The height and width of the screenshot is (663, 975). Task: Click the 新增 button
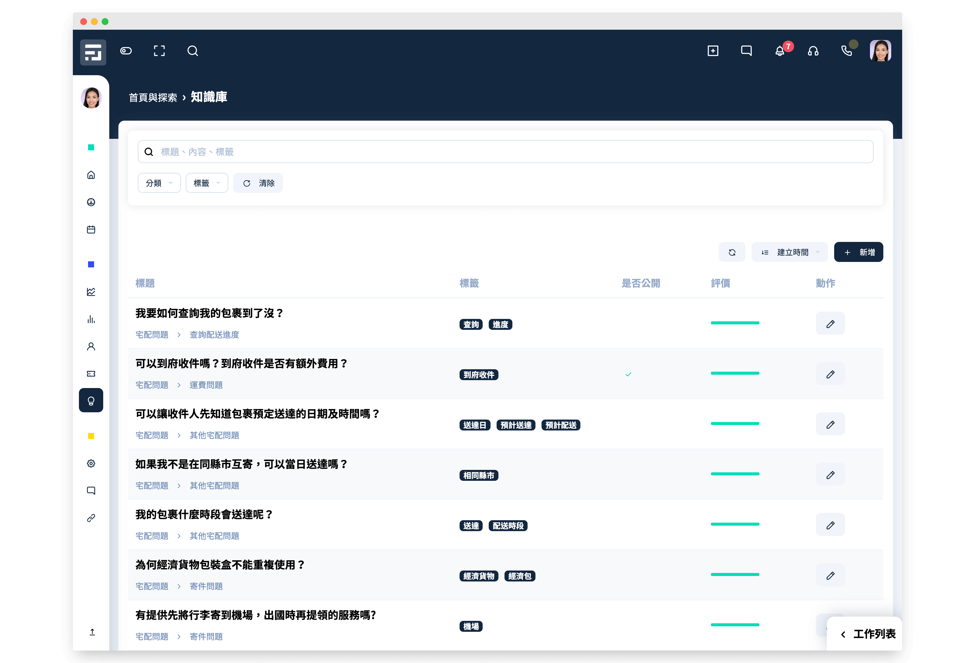coord(858,252)
